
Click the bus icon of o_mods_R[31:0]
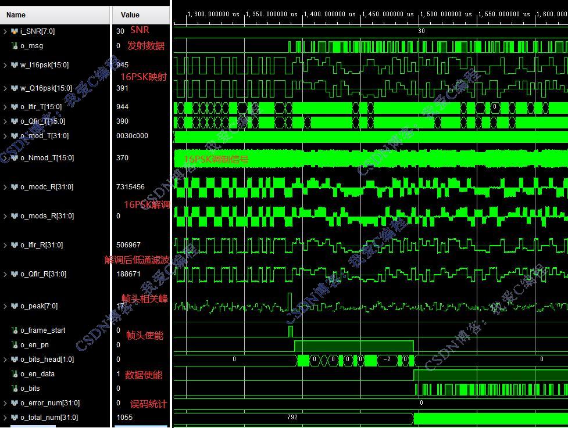pyautogui.click(x=15, y=216)
